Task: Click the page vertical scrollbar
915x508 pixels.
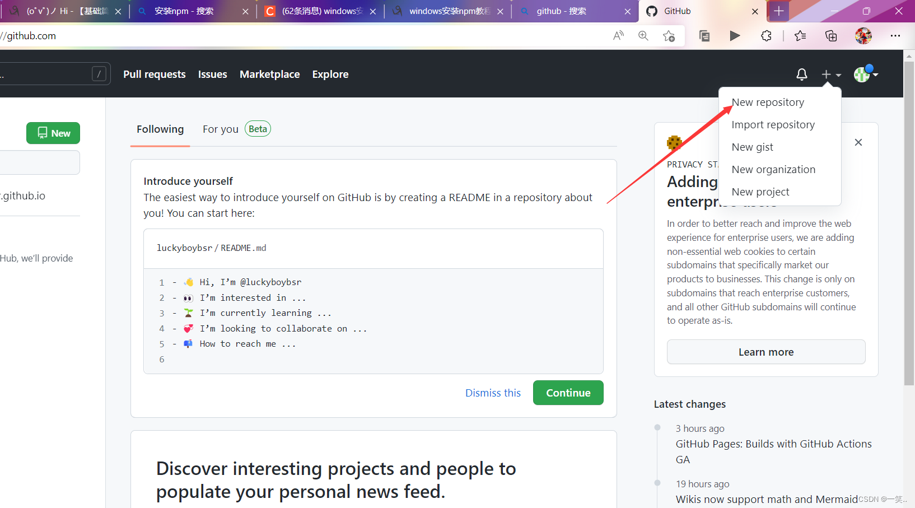Action: click(909, 224)
